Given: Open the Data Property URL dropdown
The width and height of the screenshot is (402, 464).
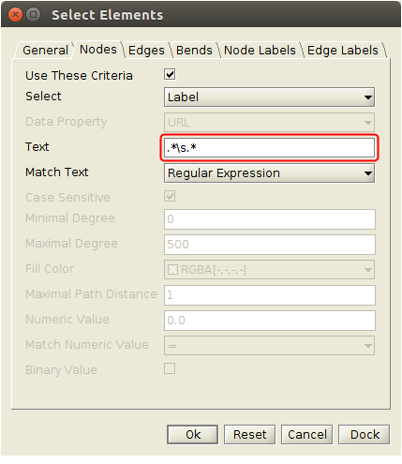Looking at the screenshot, I should pos(269,123).
